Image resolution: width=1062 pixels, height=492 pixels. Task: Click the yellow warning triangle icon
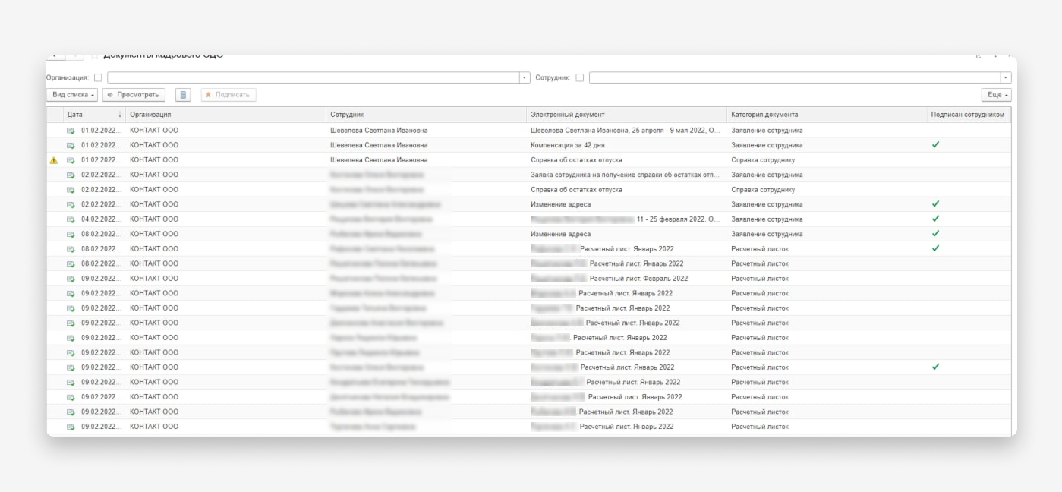coord(53,160)
